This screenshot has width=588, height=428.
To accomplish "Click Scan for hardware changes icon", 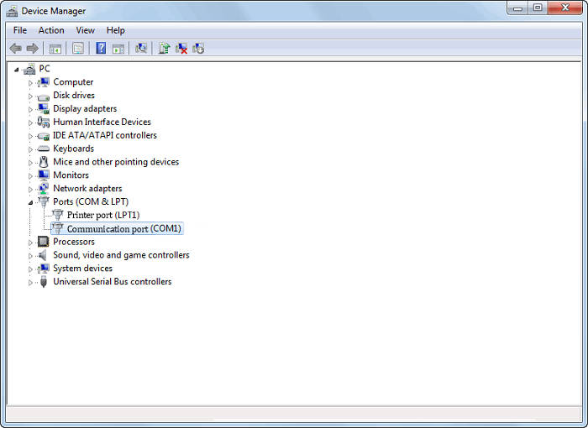I will click(141, 49).
